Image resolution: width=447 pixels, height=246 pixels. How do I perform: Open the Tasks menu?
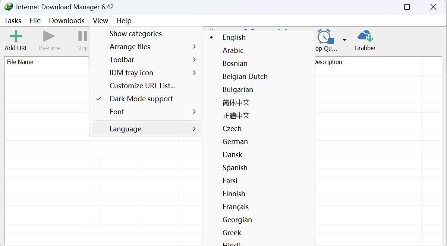coord(13,20)
